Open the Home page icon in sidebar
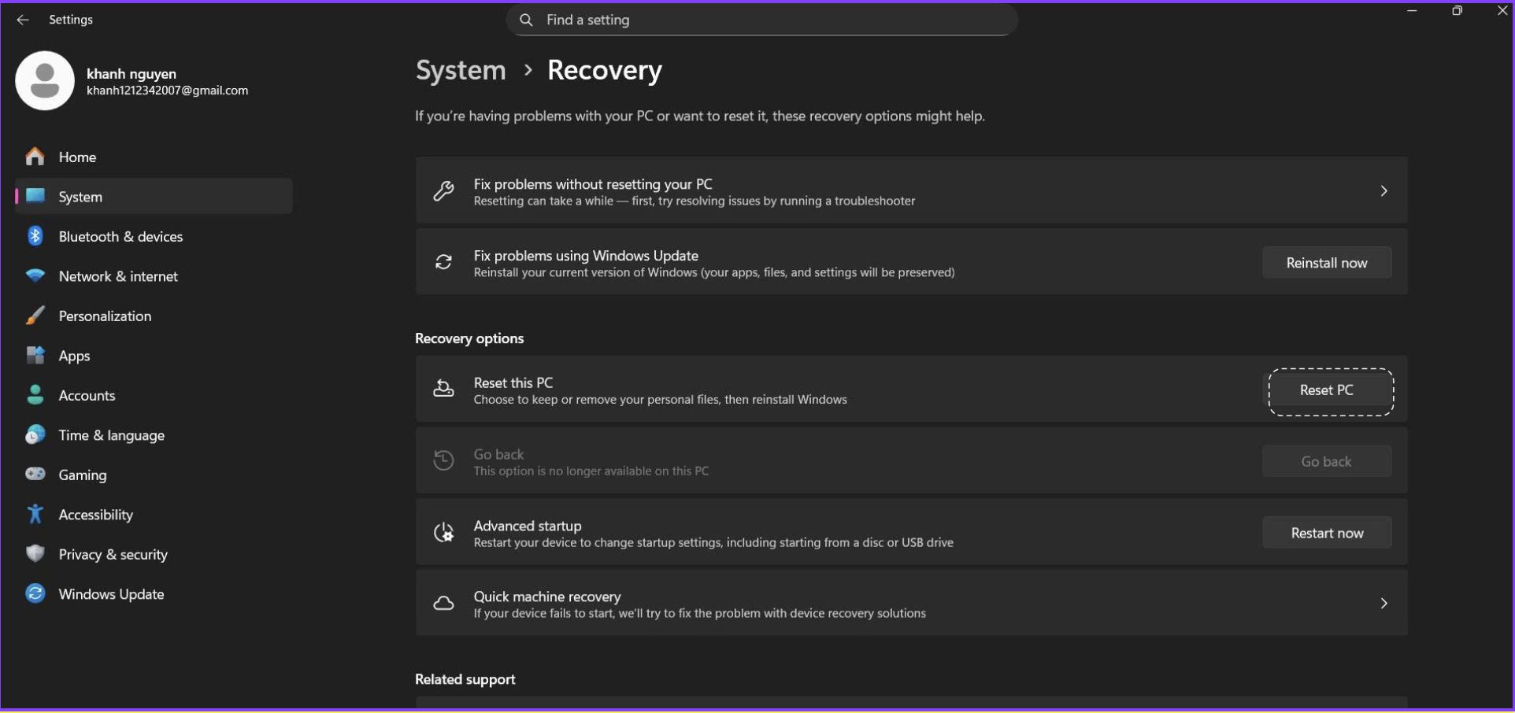The width and height of the screenshot is (1515, 713). click(x=35, y=157)
